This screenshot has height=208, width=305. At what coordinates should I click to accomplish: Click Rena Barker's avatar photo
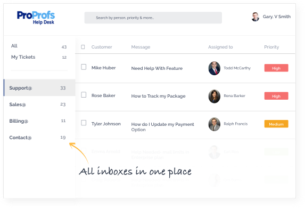coord(215,97)
